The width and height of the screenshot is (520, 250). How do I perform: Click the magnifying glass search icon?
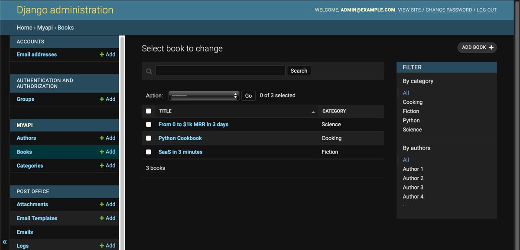tap(149, 71)
